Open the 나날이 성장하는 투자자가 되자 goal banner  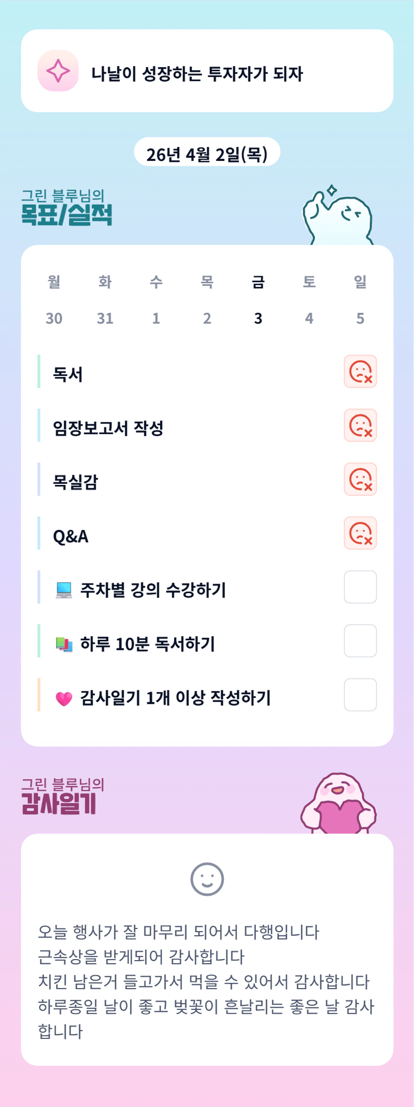[x=207, y=71]
